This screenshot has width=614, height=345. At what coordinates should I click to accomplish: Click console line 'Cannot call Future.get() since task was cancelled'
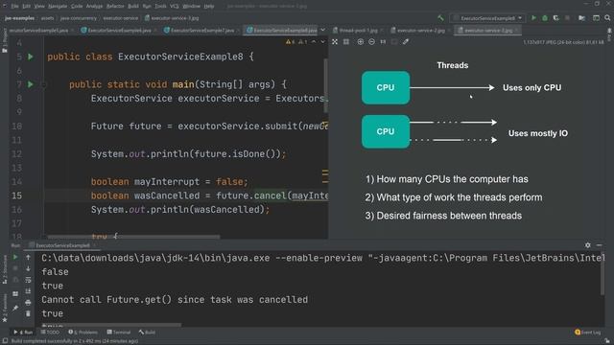pos(175,300)
